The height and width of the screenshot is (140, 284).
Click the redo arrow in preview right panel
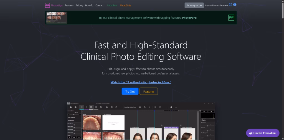point(211,112)
